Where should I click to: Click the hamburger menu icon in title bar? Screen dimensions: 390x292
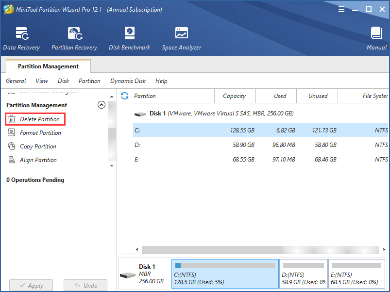coord(341,9)
